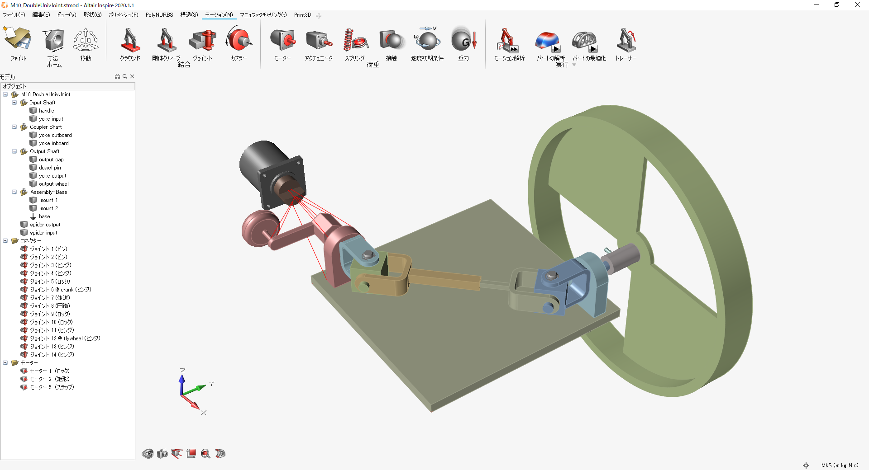Select the 速度初期条件 initial velocity tool
This screenshot has height=470, width=869.
(x=427, y=38)
